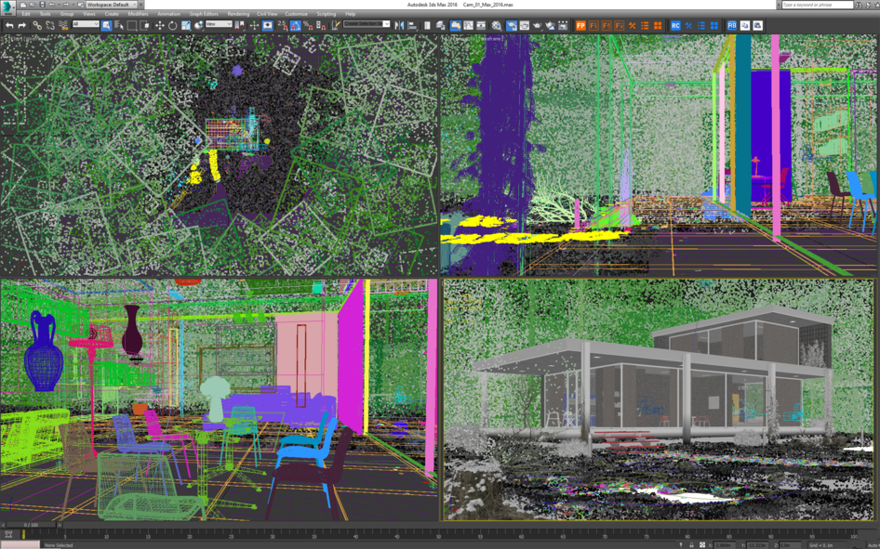Open the Mini Curve Editor on the timeline
Viewport: 880px width, 549px height.
[8, 534]
